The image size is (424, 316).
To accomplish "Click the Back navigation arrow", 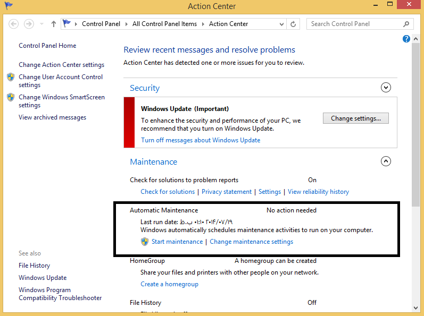I will tap(13, 24).
